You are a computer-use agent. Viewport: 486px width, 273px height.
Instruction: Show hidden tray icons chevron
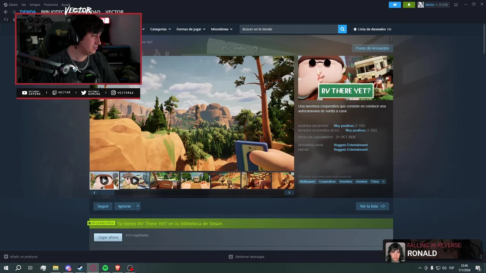pyautogui.click(x=420, y=268)
